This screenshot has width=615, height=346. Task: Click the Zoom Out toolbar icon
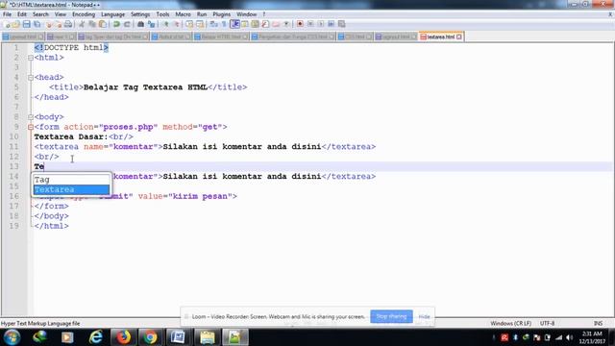[176, 24]
